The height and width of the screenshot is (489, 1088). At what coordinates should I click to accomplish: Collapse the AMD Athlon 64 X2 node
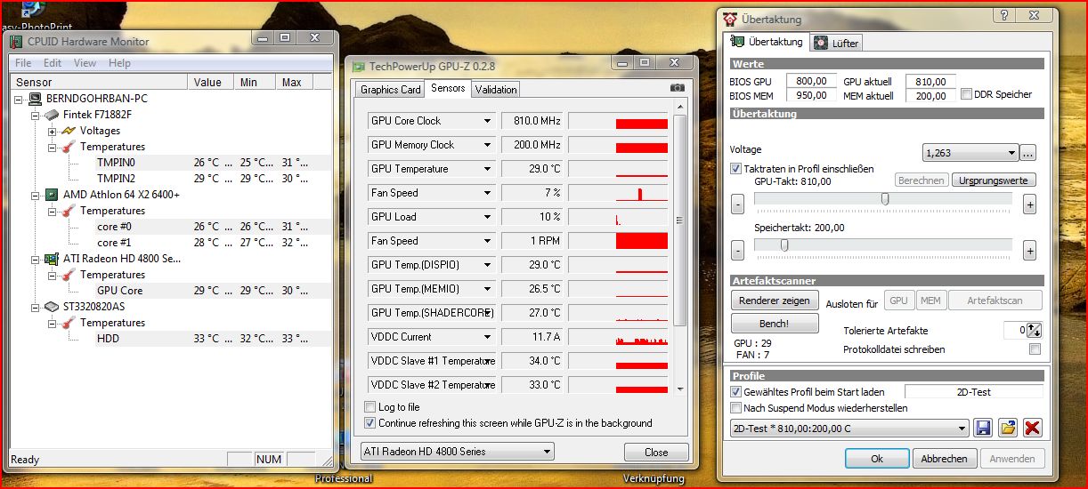(x=36, y=195)
